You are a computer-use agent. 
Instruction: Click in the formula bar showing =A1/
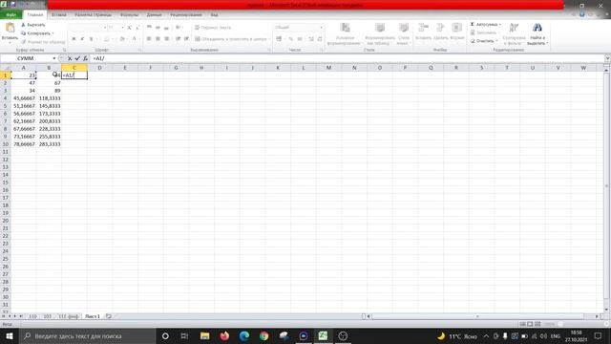click(x=347, y=58)
